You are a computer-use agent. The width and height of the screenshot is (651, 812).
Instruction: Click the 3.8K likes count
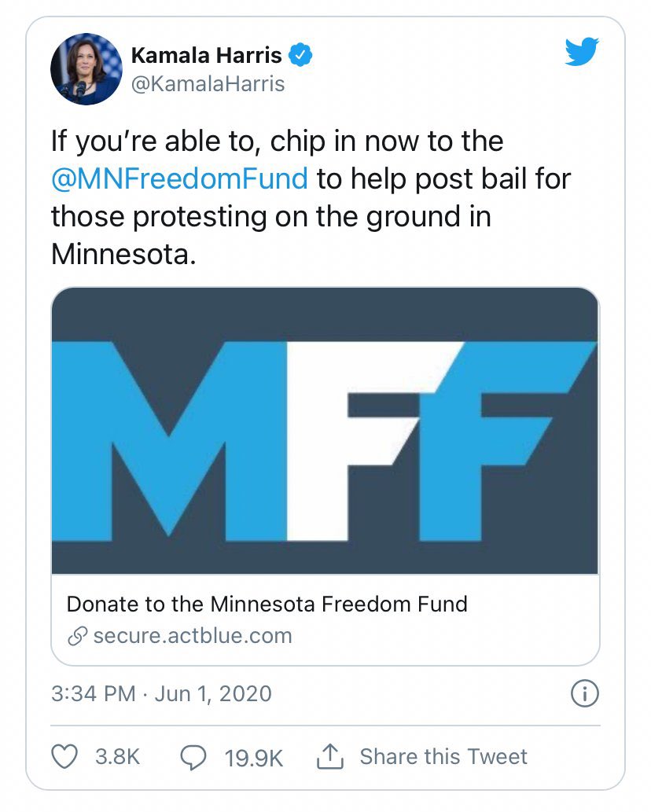pyautogui.click(x=118, y=757)
